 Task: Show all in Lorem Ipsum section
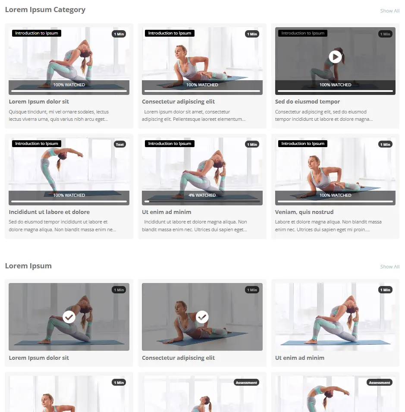coord(390,267)
